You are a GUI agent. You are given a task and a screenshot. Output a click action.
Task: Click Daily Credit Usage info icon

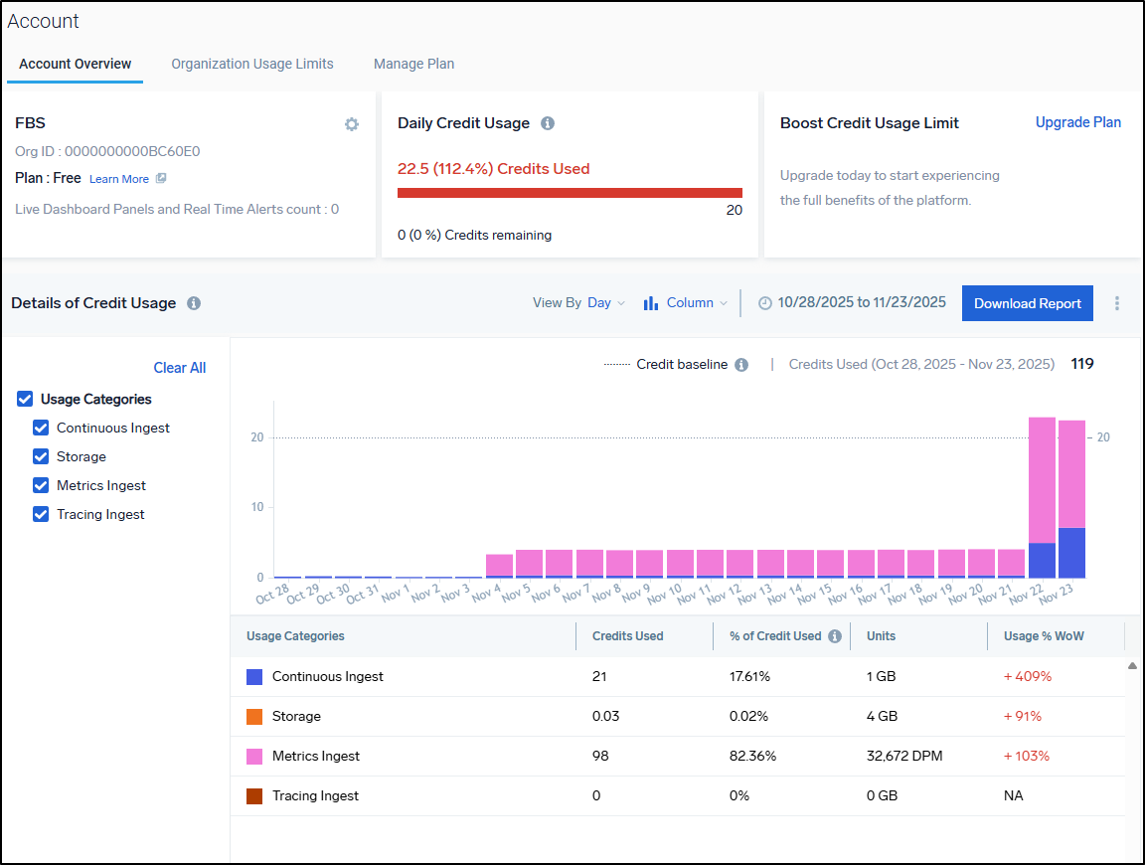pos(547,123)
